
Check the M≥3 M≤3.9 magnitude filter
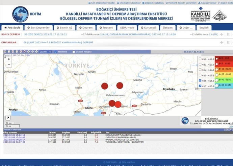200,64
